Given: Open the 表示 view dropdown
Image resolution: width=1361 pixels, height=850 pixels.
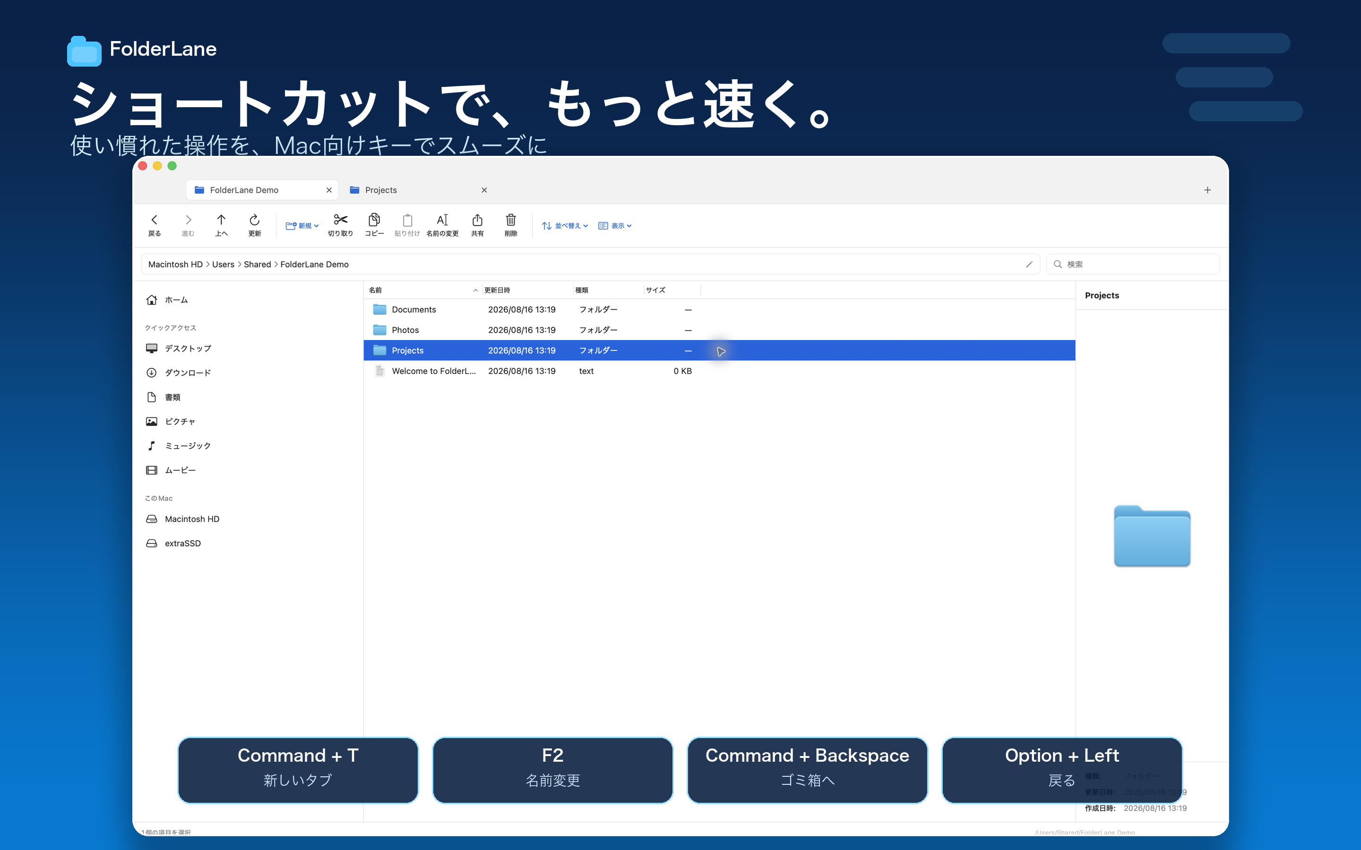Looking at the screenshot, I should tap(615, 225).
